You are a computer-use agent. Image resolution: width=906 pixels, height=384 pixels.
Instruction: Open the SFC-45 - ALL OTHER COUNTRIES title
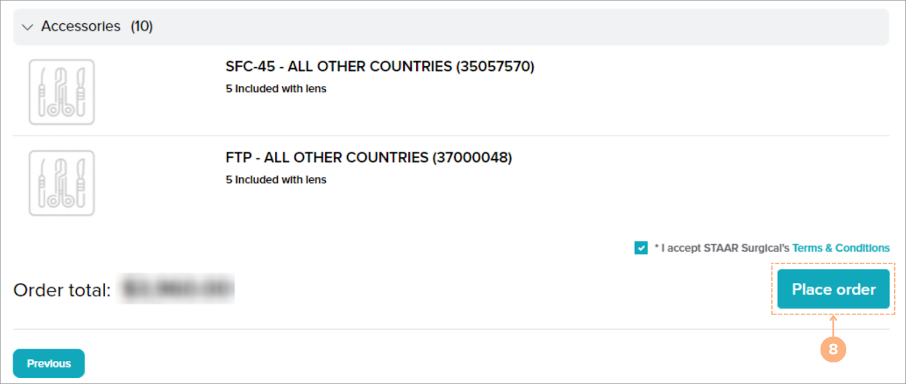pos(338,67)
